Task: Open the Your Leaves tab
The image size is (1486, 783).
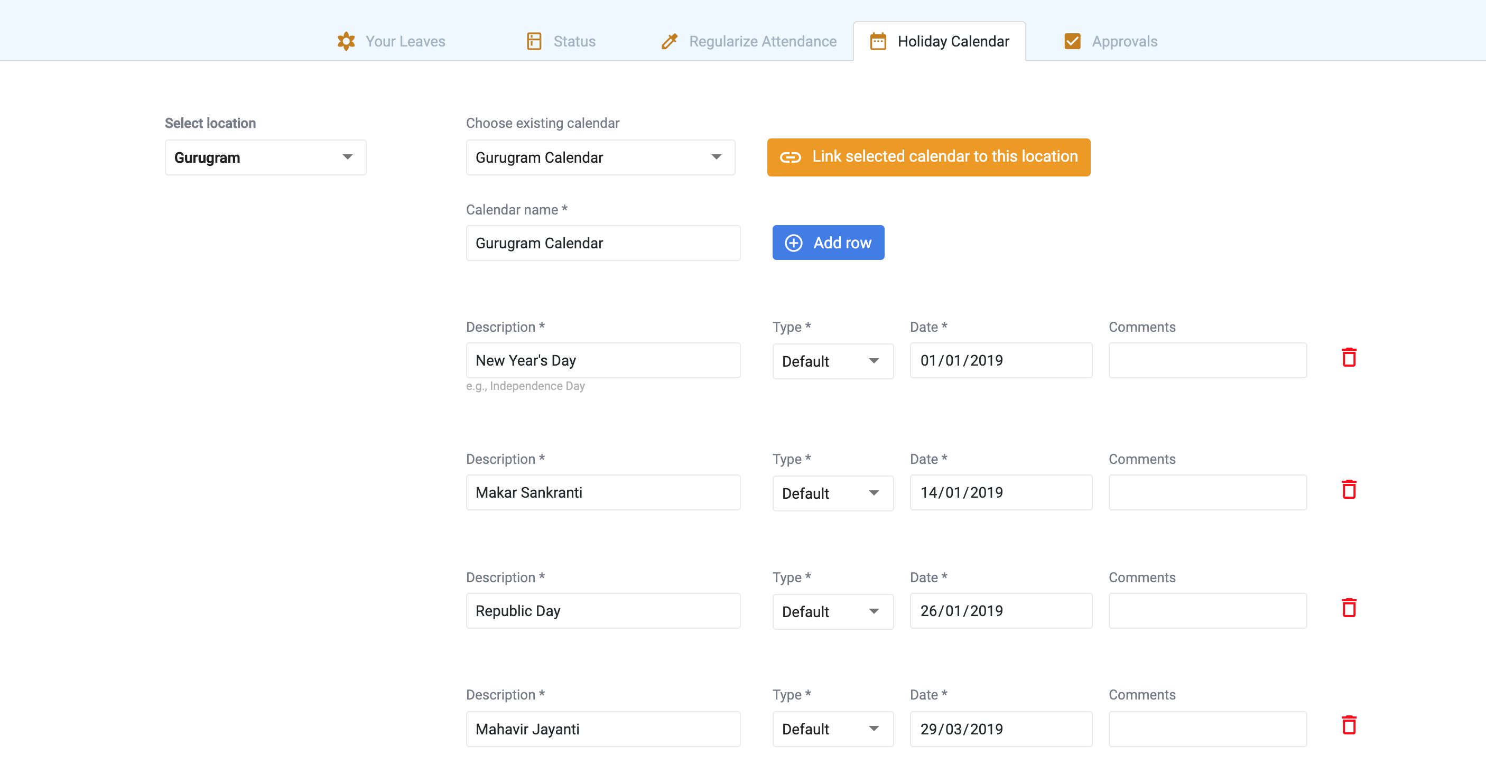Action: point(391,42)
